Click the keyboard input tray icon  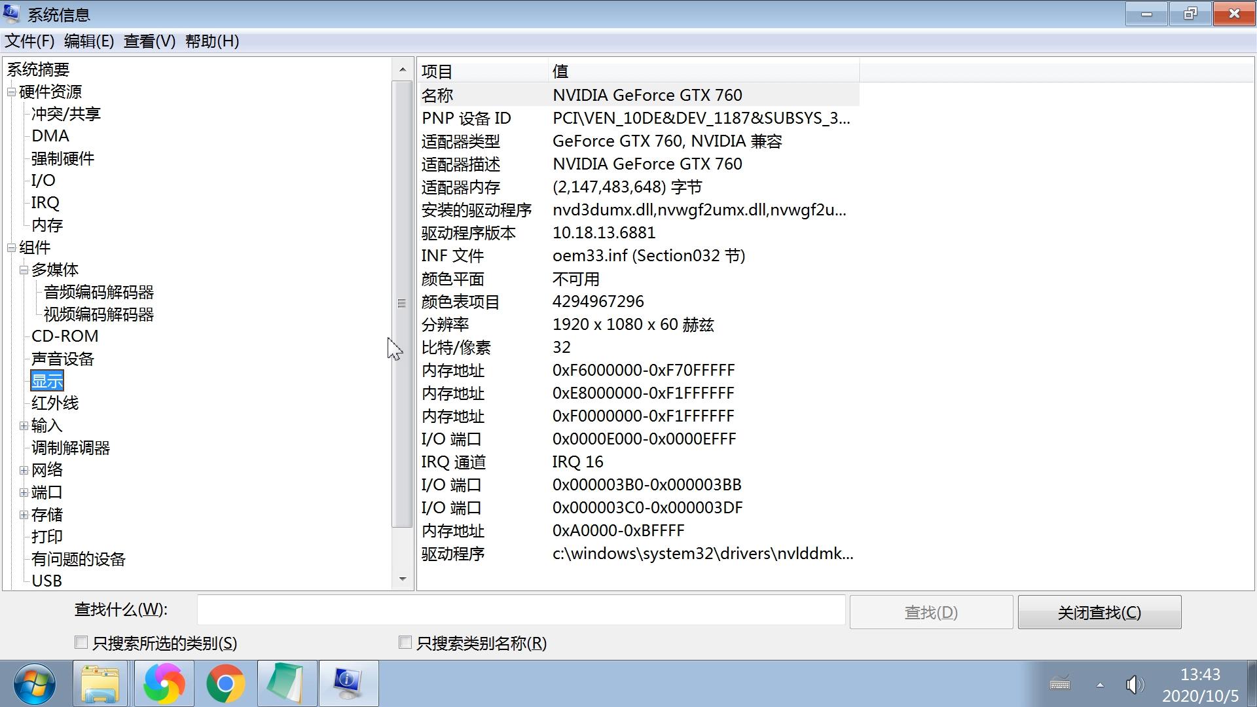coord(1060,684)
